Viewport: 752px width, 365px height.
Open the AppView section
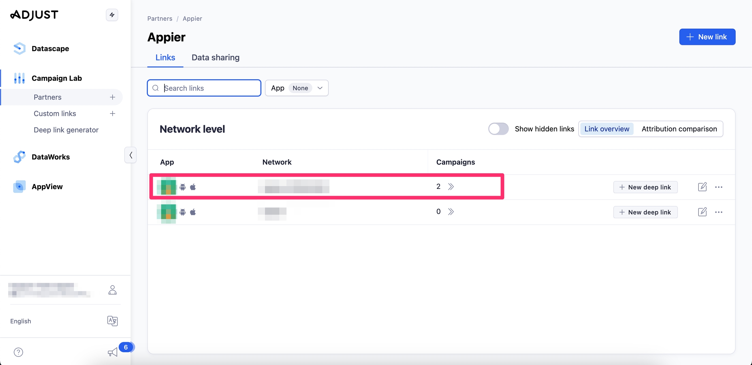[47, 187]
